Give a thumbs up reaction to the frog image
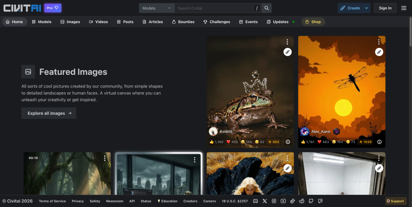Screen dimensions: 412x207 pyautogui.click(x=212, y=142)
